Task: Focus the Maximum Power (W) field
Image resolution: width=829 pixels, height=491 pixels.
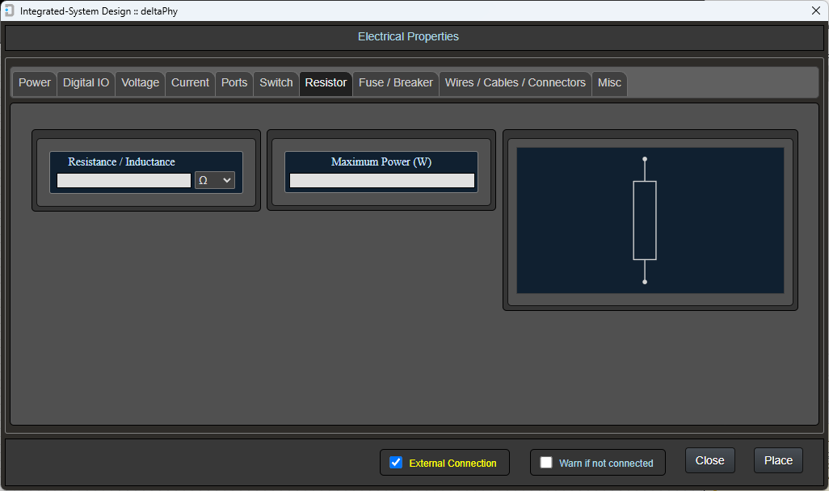Action: (381, 180)
